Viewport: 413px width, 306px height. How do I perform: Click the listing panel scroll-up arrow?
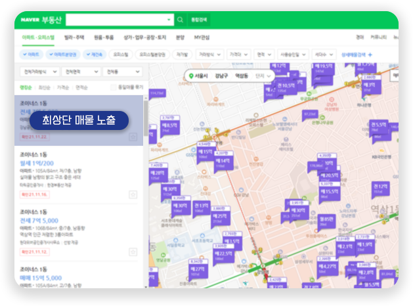(146, 98)
